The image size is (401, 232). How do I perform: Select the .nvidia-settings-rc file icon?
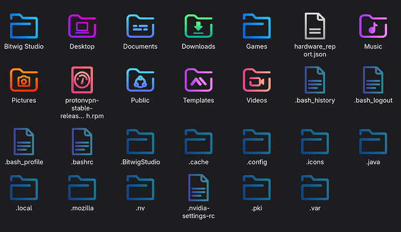198,187
